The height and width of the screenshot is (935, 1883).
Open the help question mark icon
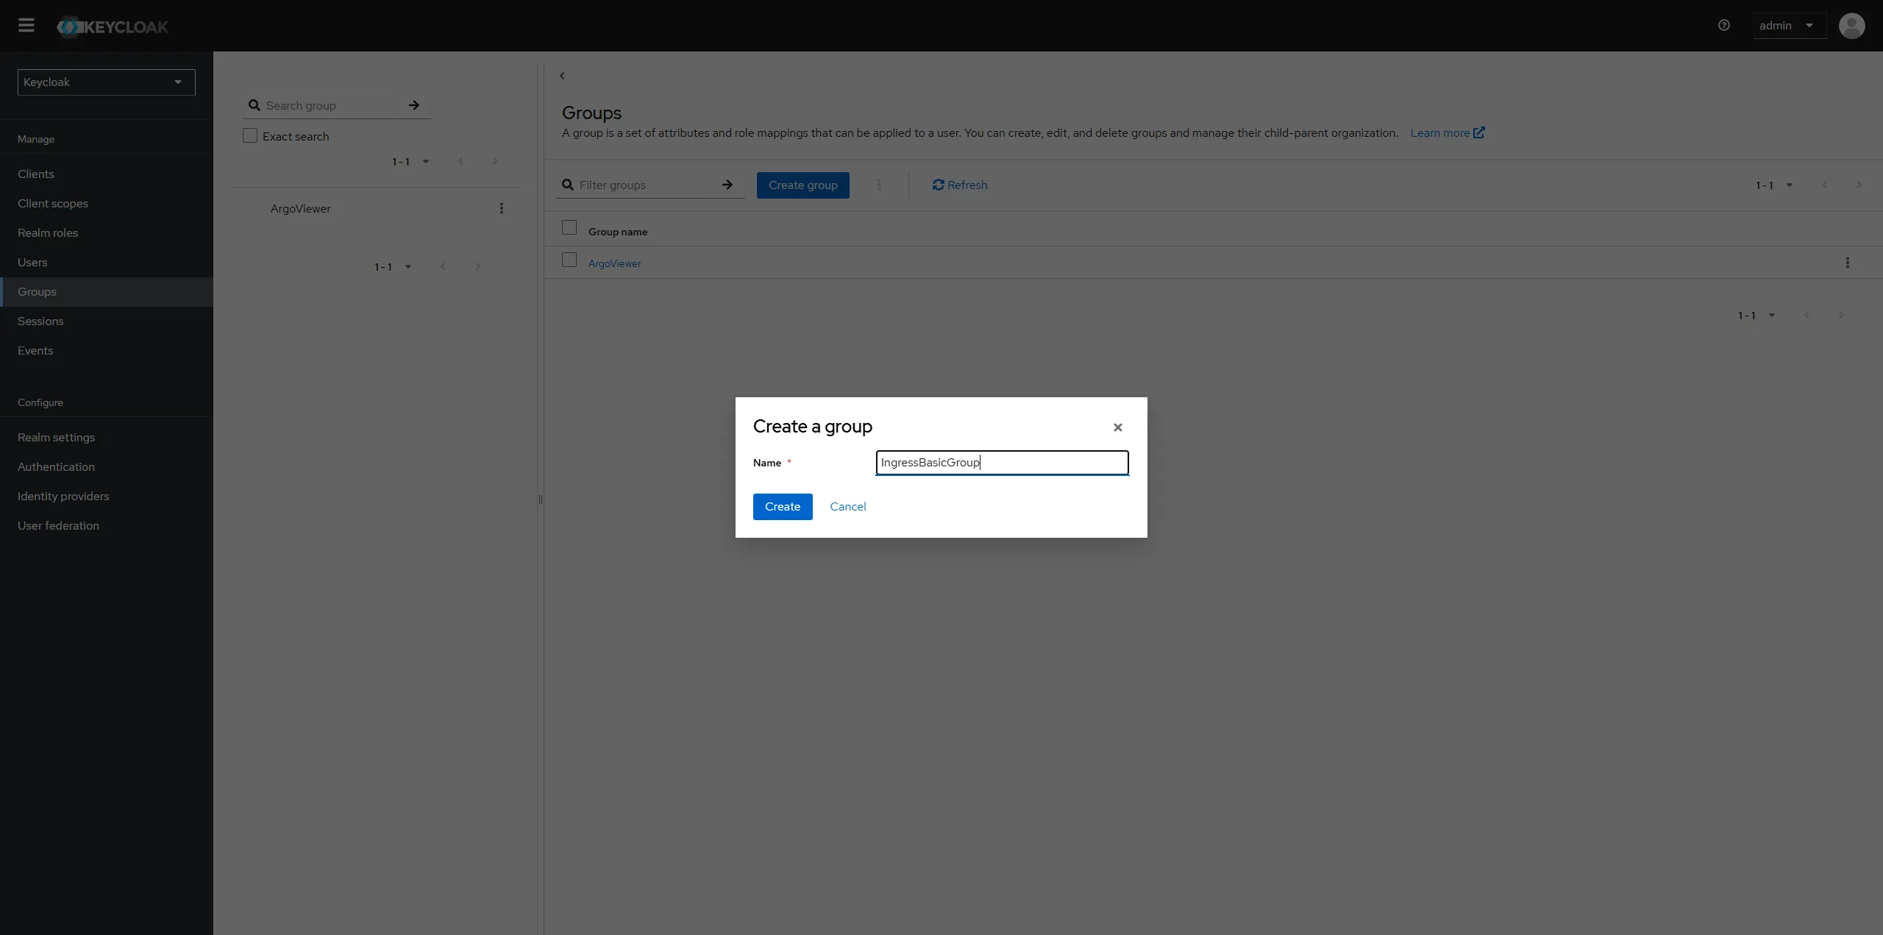[1723, 26]
